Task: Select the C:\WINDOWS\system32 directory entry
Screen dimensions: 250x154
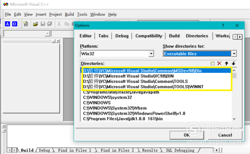Action: pyautogui.click(x=107, y=97)
